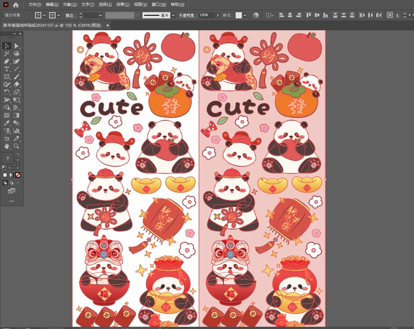Open the Change Screen Mode button
The width and height of the screenshot is (414, 329).
click(x=11, y=191)
